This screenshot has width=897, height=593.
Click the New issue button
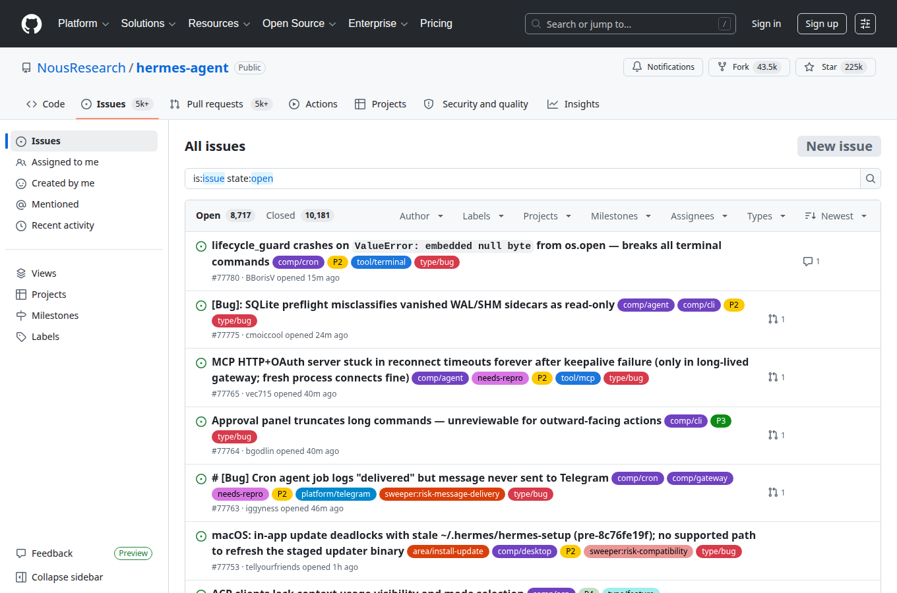[839, 146]
